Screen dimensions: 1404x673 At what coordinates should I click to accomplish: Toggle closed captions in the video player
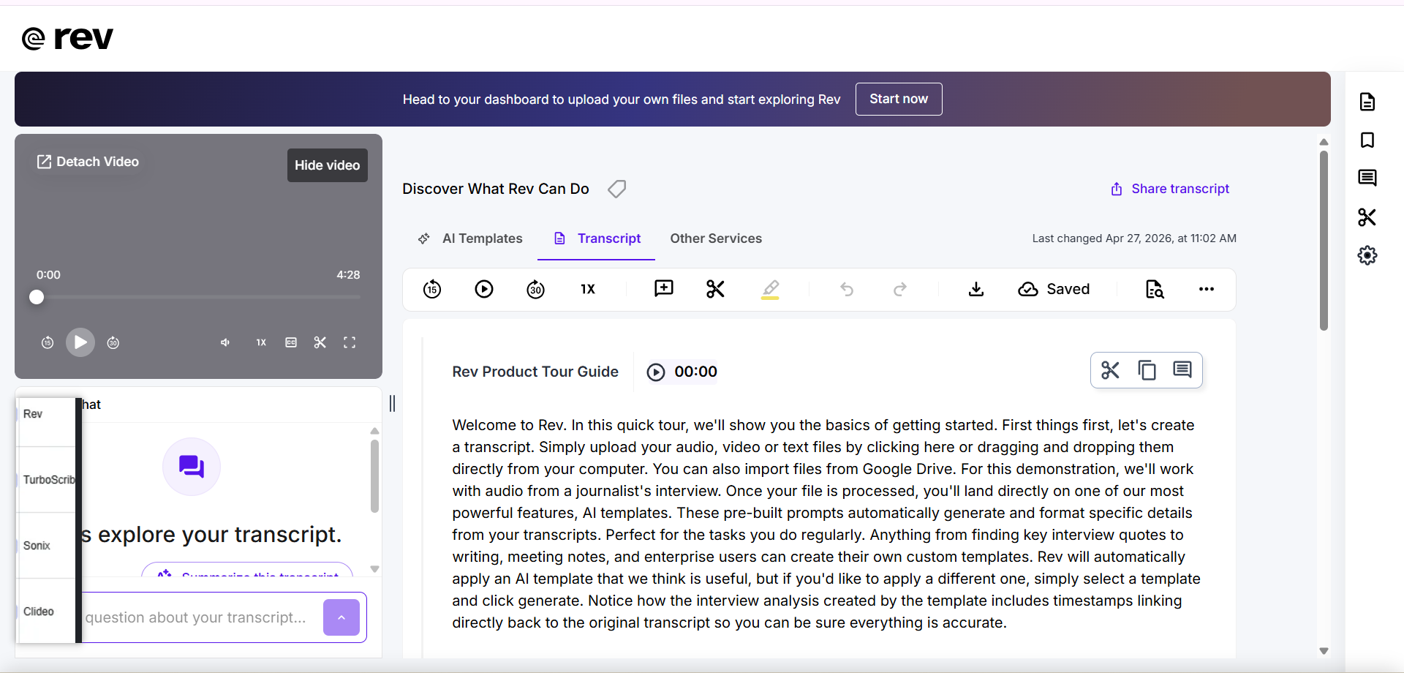tap(290, 342)
